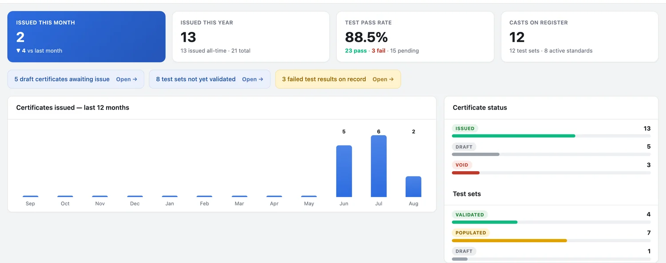Open the test sets not yet validated link

coord(210,79)
